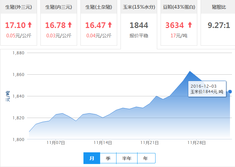Click the 1,880 y-axis label
The image size is (235, 167).
point(18,53)
